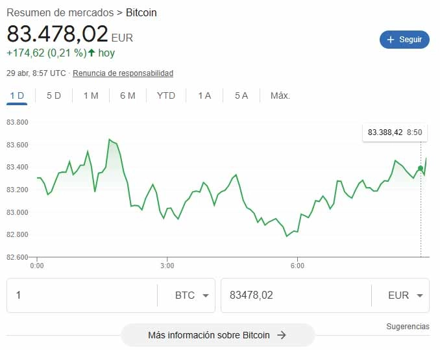This screenshot has height=350, width=440.
Task: Click the BTC amount input field
Action: (81, 295)
